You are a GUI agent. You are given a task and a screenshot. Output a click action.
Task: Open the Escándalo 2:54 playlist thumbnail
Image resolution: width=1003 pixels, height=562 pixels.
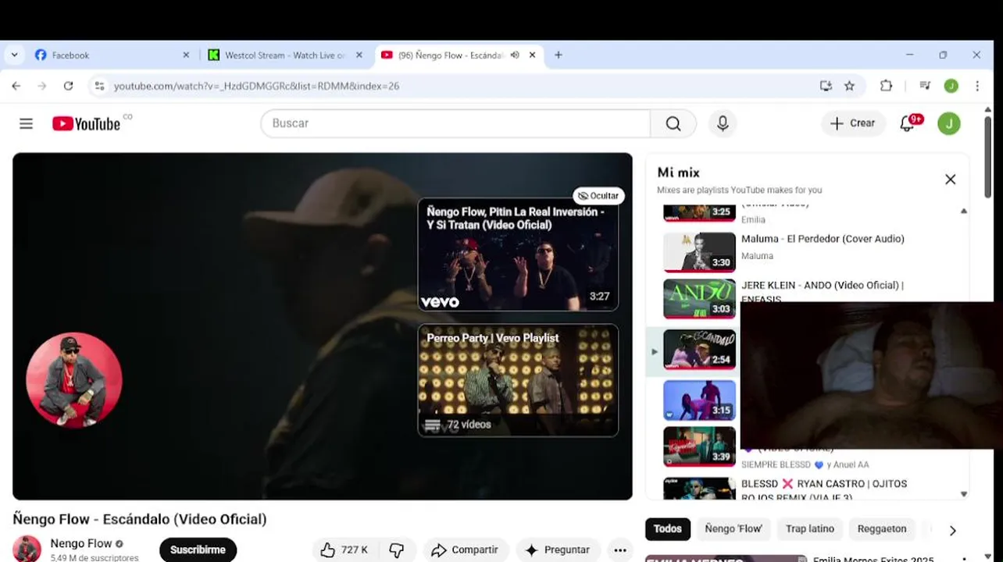[699, 349]
